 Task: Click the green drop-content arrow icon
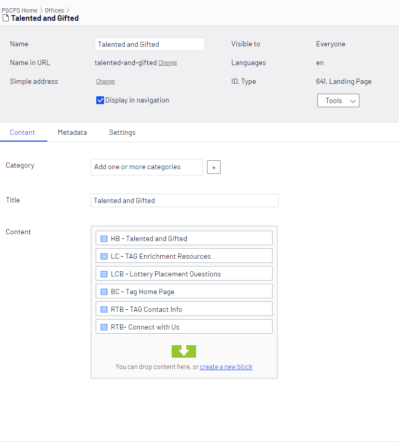point(184,351)
